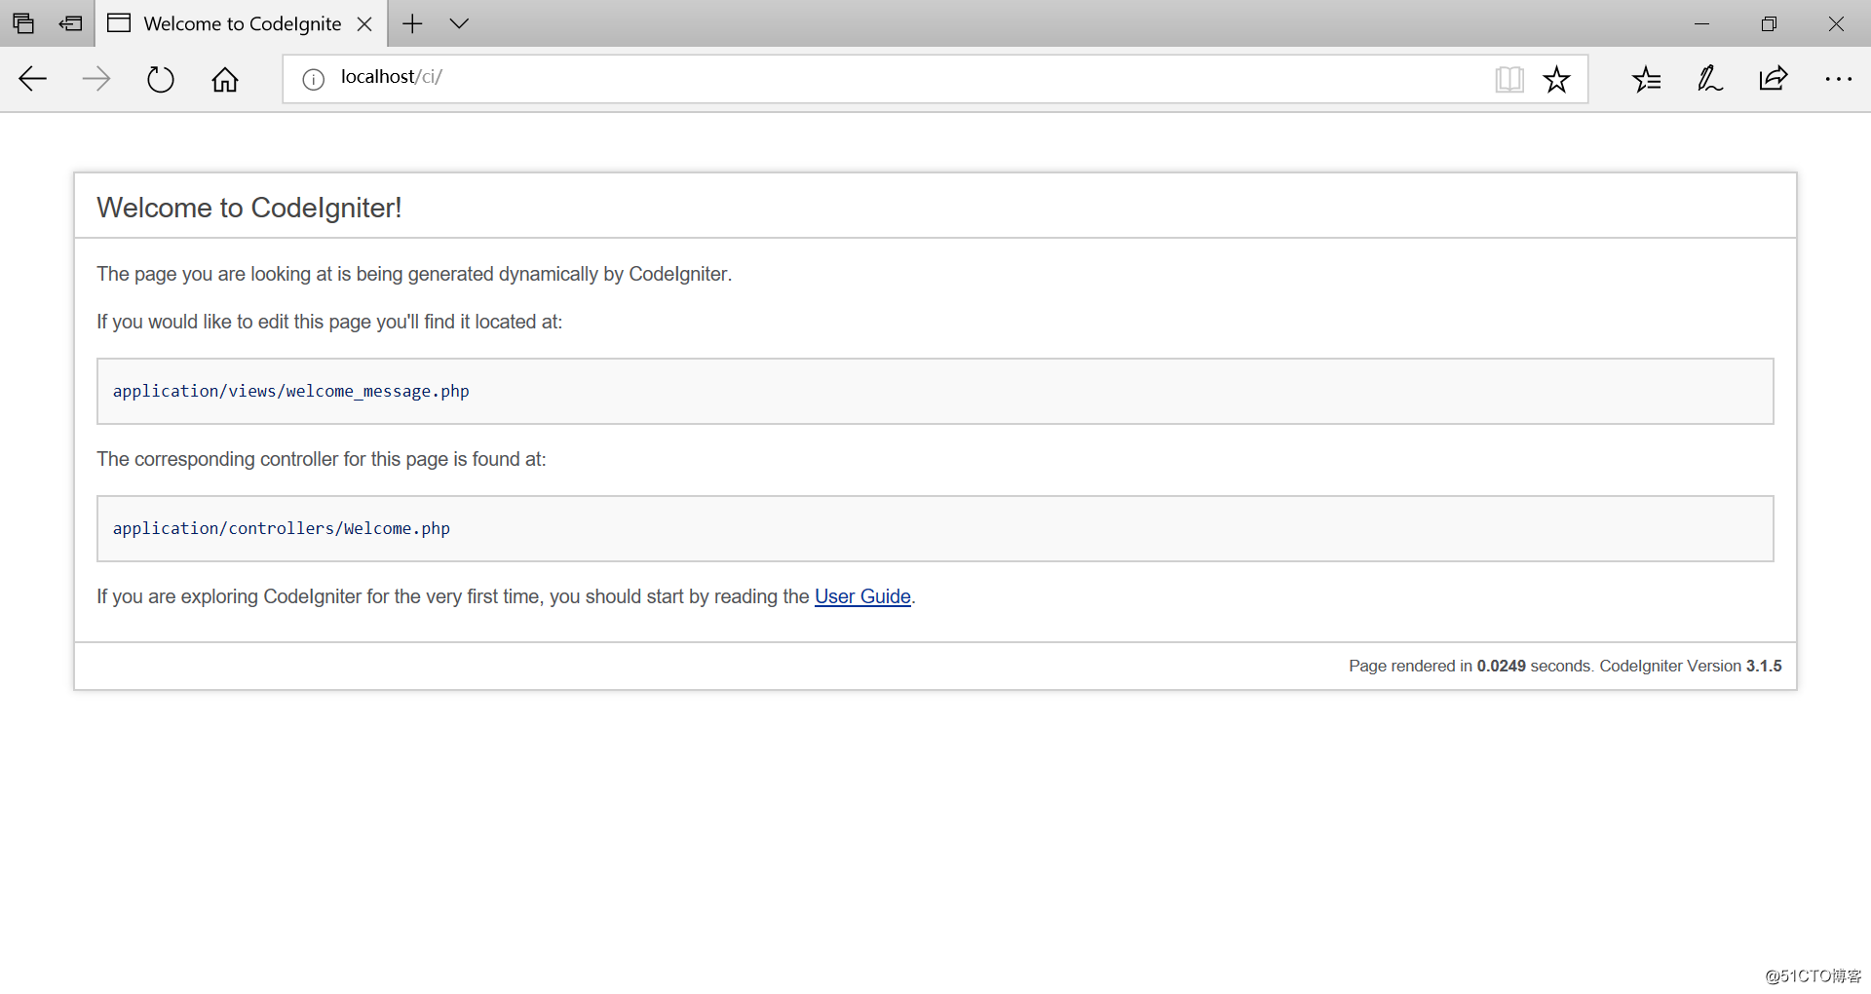
Task: Restore down the browser window
Action: pos(1770,23)
